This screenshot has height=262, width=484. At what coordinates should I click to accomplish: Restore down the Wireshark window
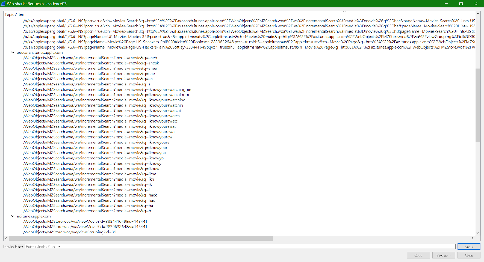coord(461,4)
